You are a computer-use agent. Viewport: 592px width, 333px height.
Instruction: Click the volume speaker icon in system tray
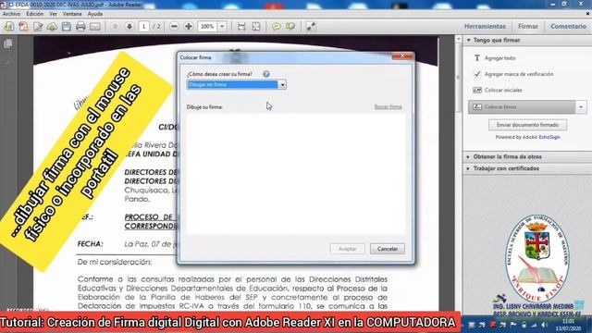coord(544,325)
